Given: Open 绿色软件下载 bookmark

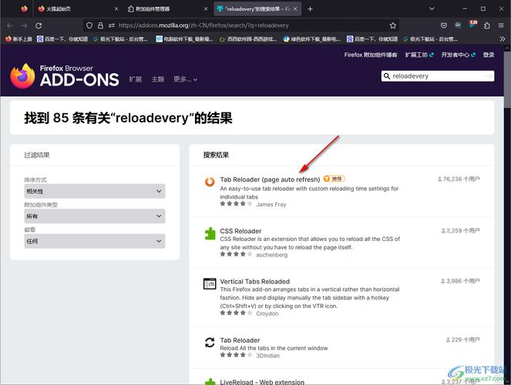Looking at the screenshot, I should [x=312, y=39].
